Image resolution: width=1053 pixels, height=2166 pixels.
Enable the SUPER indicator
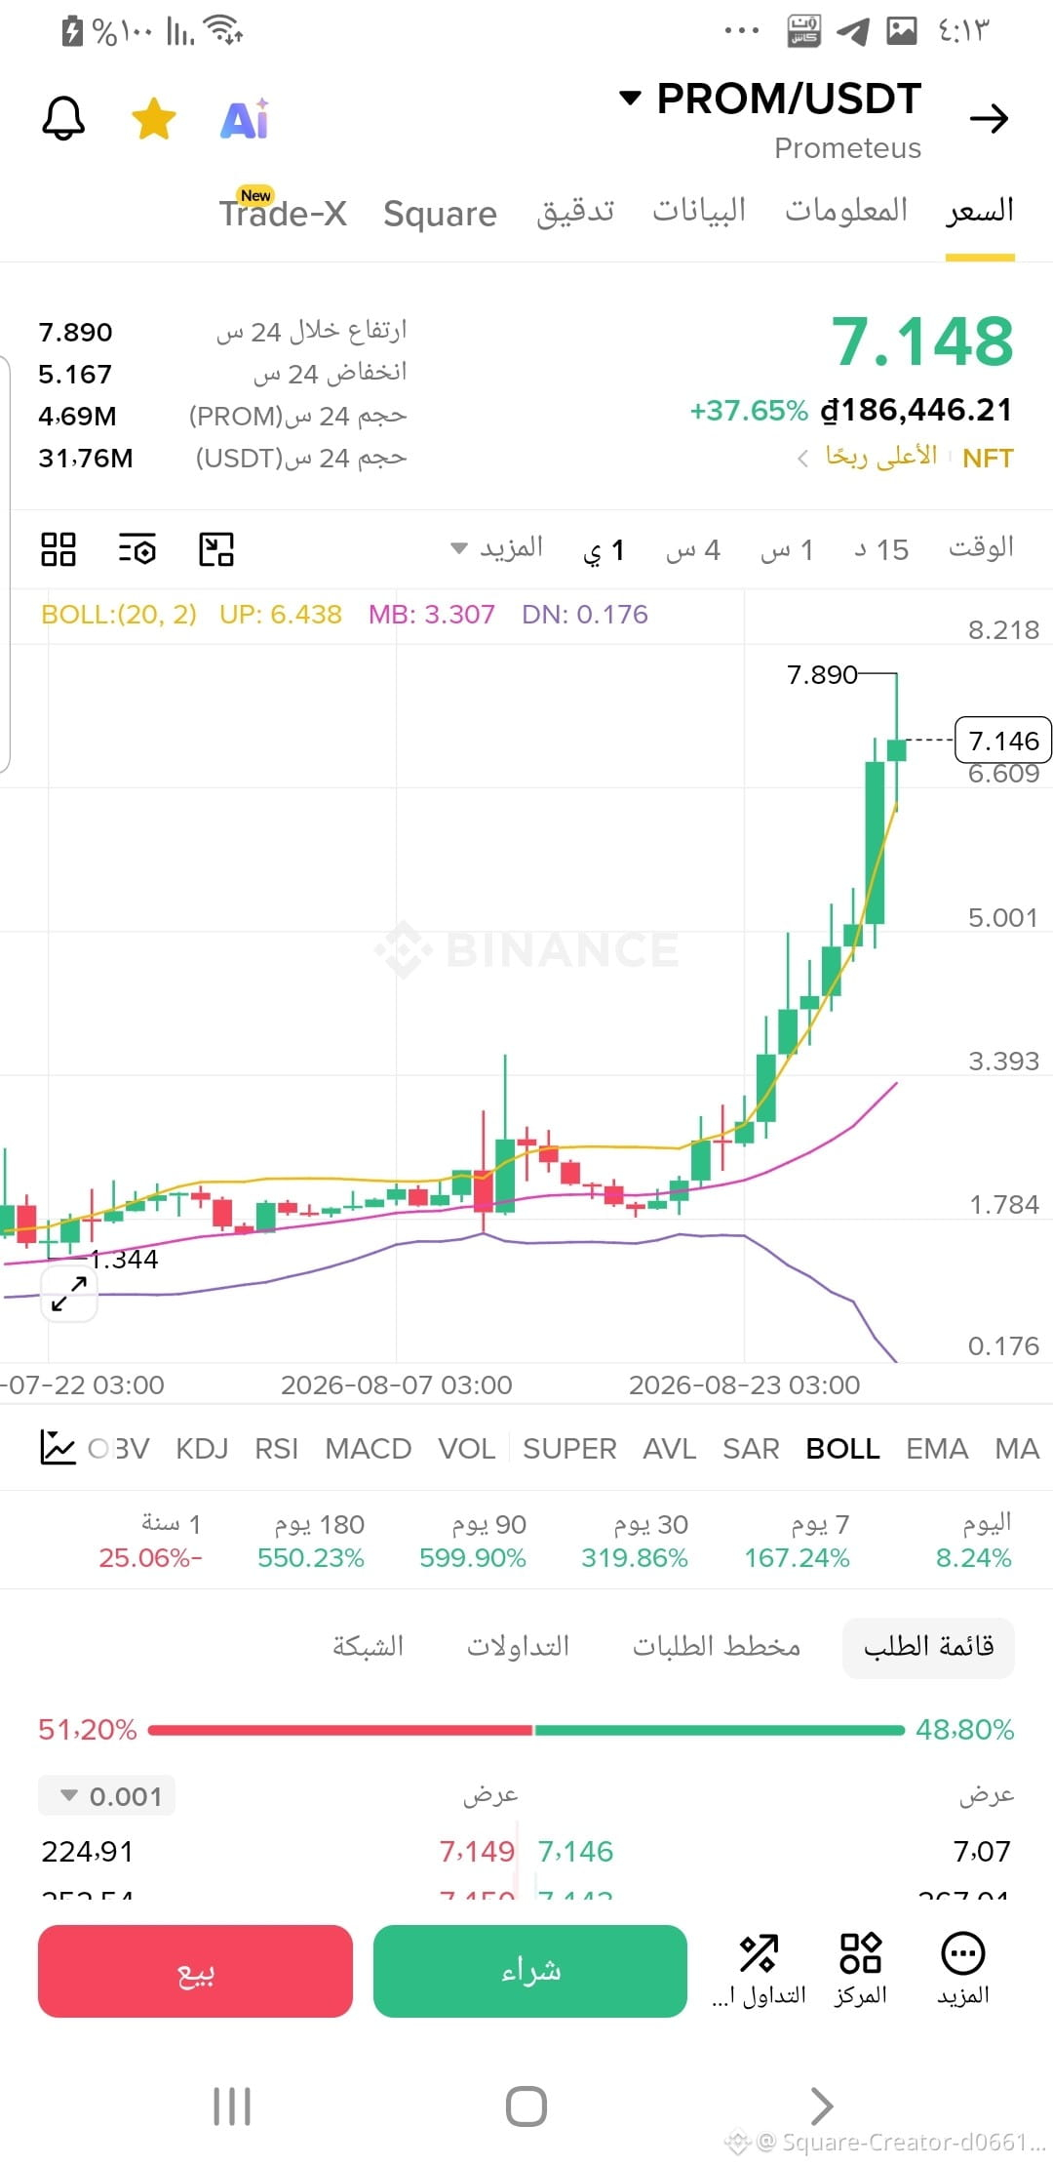click(x=569, y=1449)
